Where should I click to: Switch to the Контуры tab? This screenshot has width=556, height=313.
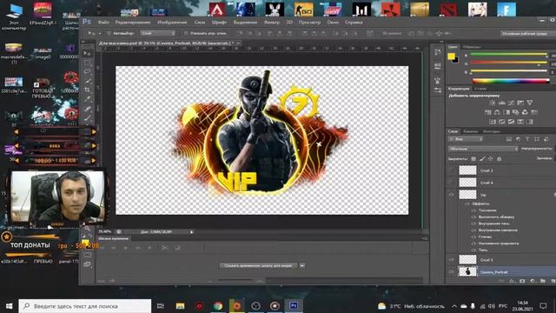pyautogui.click(x=492, y=131)
